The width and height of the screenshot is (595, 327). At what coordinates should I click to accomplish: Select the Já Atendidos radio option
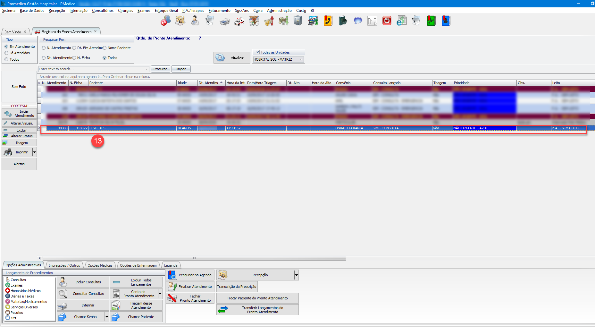tap(6, 53)
